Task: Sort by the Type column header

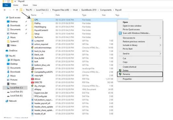Action: point(84,15)
